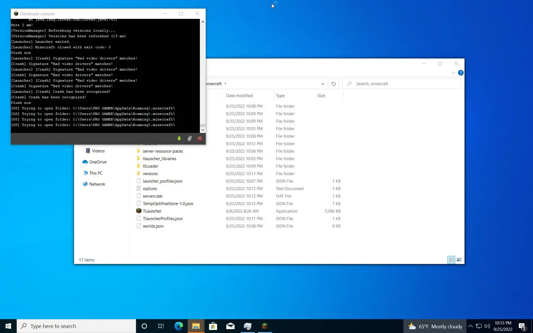Select This PC in navigation pane
Screen dimensions: 533x333
(96, 173)
